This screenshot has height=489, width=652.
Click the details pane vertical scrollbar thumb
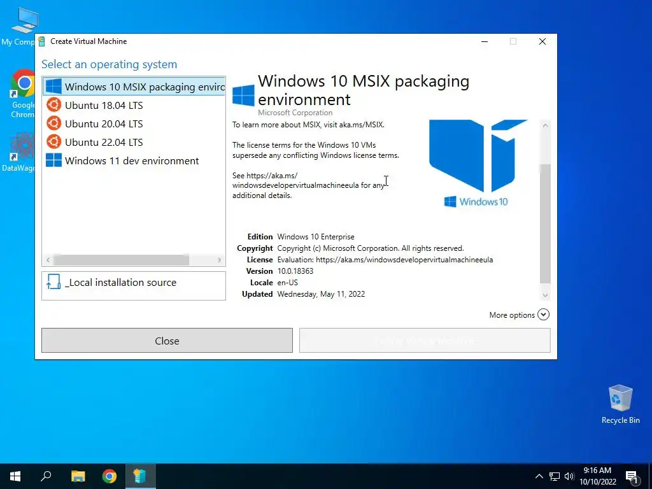click(x=545, y=223)
